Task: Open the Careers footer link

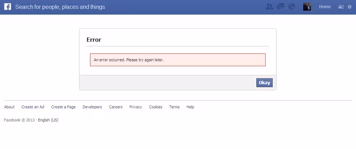Action: coord(116,107)
